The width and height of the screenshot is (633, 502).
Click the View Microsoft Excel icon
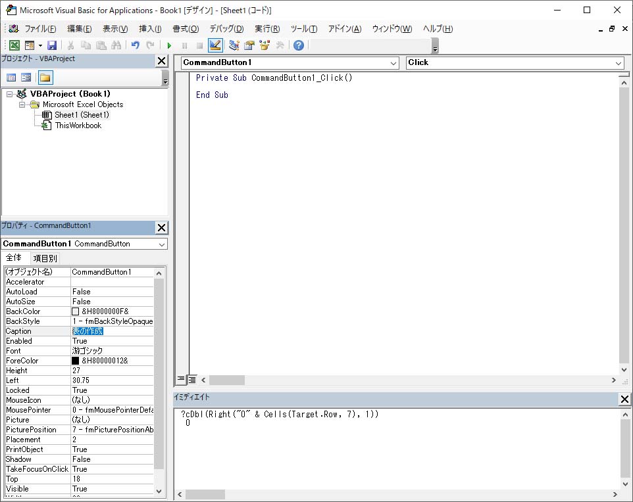14,45
